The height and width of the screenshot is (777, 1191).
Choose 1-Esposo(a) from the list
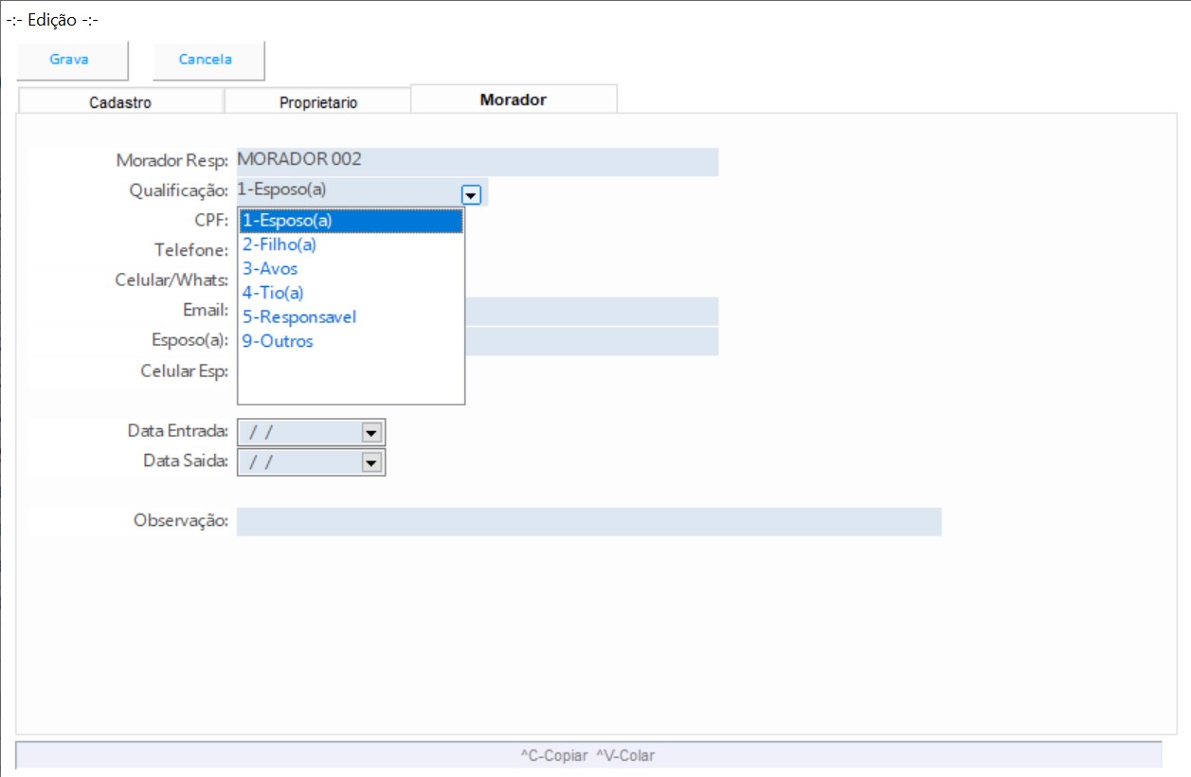pyautogui.click(x=351, y=221)
